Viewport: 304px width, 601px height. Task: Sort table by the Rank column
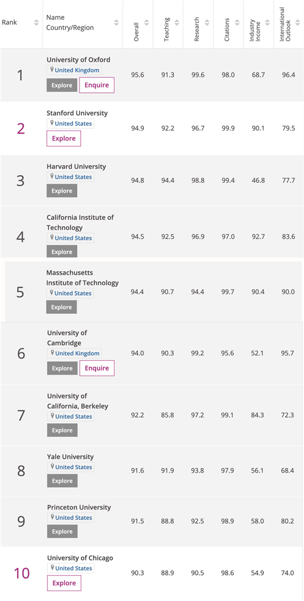(36, 23)
